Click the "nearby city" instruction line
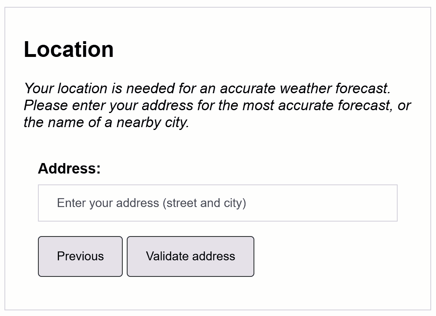436x316 pixels. click(x=107, y=122)
